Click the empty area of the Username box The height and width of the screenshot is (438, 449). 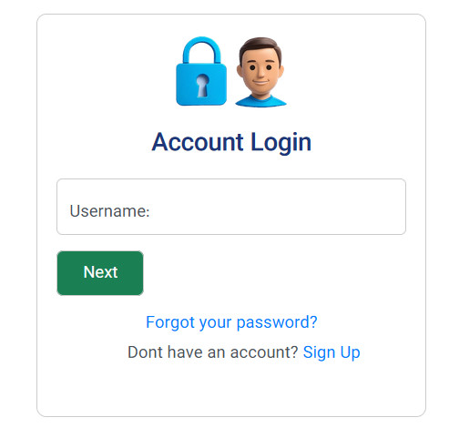point(276,209)
